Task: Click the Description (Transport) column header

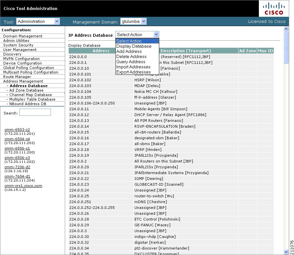Action: 186,51
